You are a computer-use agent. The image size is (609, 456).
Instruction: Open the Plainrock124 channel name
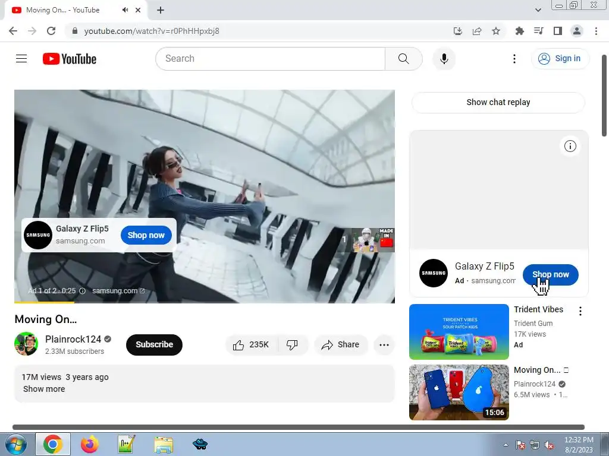coord(73,339)
